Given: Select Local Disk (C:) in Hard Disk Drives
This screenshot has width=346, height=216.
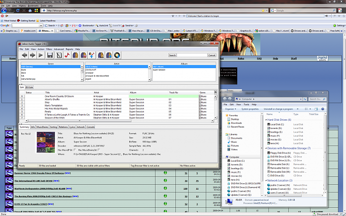Looking at the screenshot, I should coord(275,124).
